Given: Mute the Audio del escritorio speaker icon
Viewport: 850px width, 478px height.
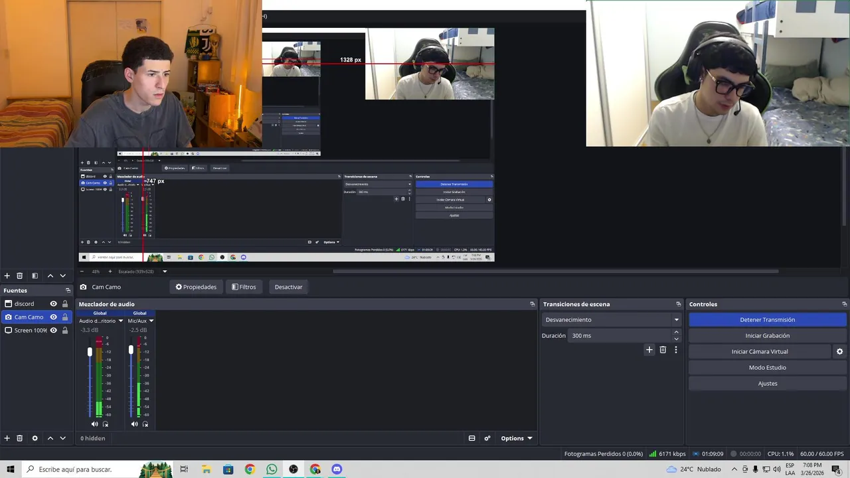Looking at the screenshot, I should pyautogui.click(x=94, y=424).
